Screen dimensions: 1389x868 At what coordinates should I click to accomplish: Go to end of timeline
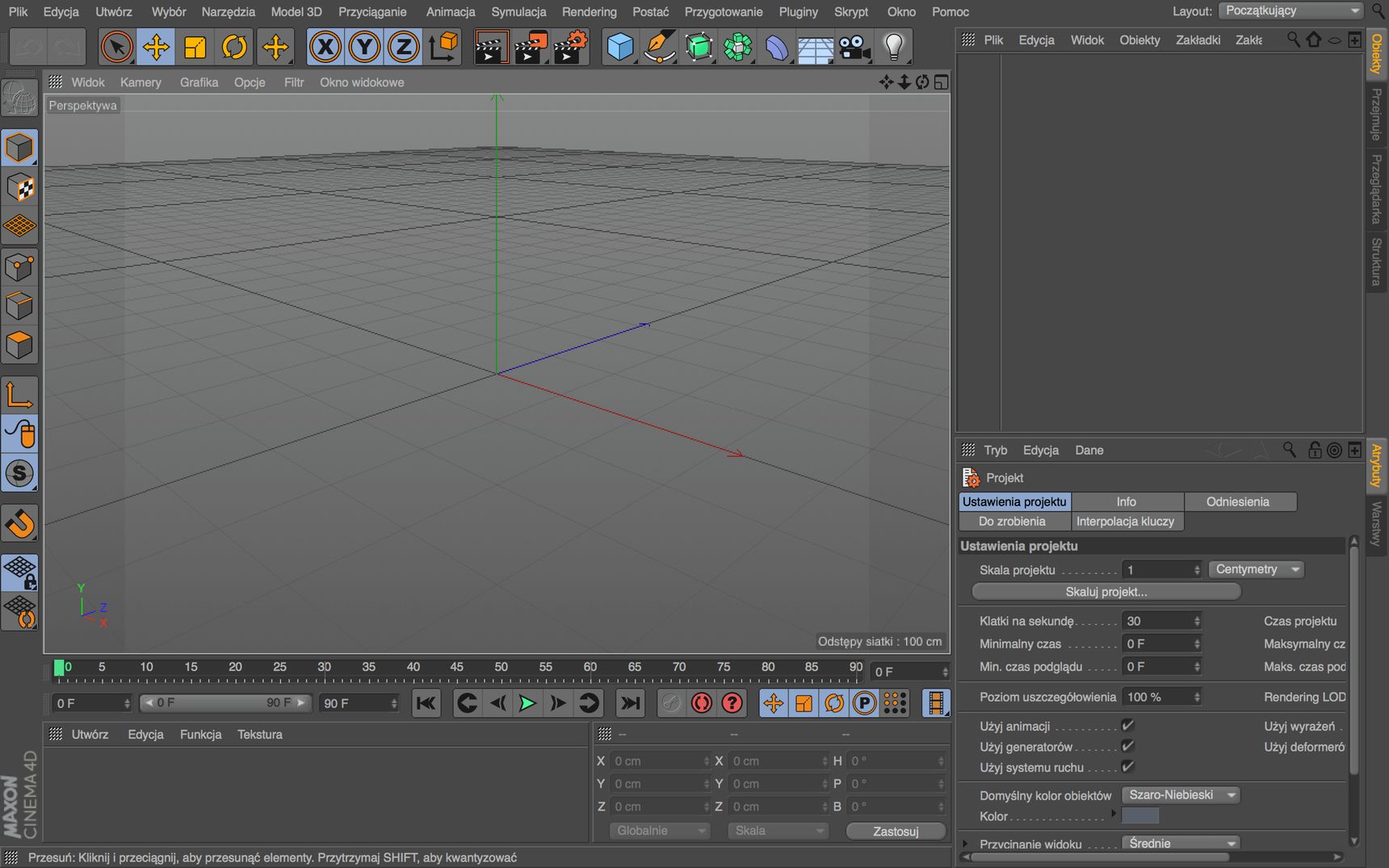[x=630, y=703]
